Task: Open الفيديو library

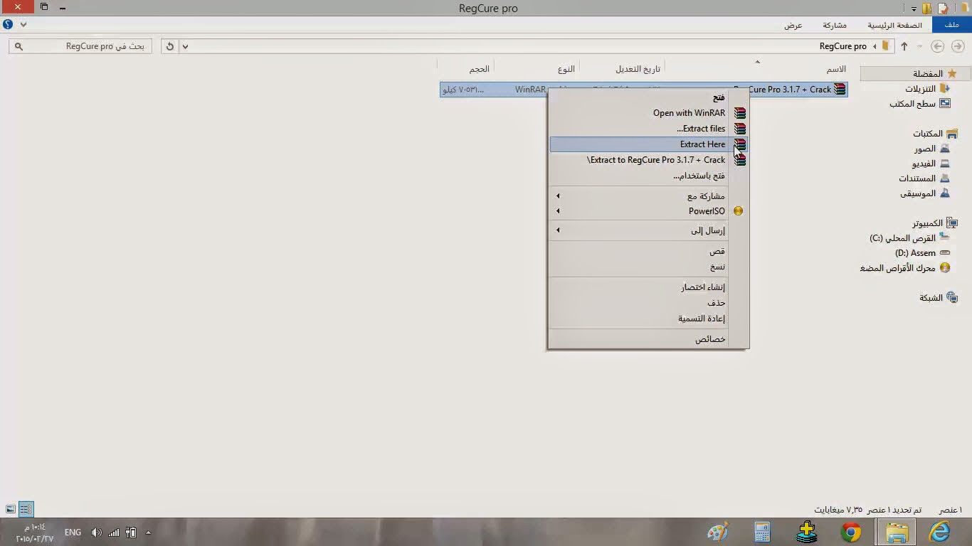Action: click(924, 164)
